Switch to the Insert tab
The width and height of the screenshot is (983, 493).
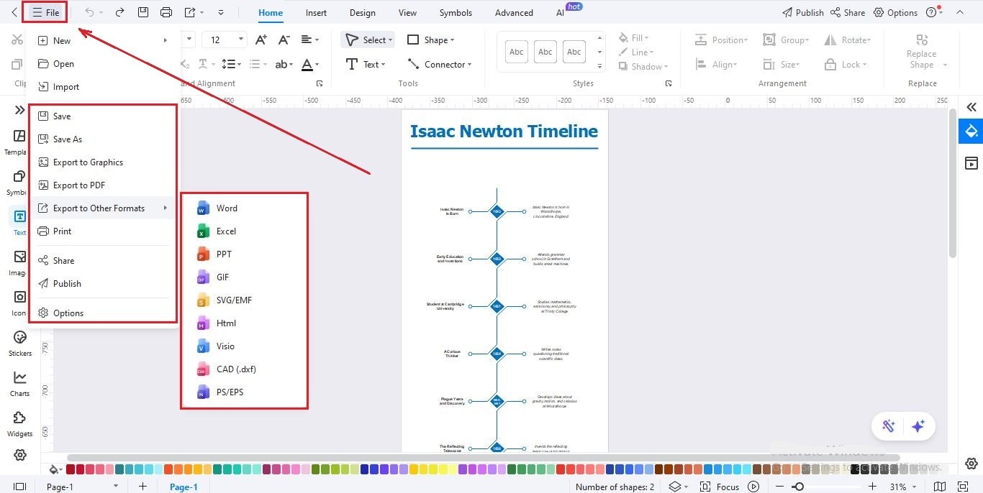(x=316, y=12)
